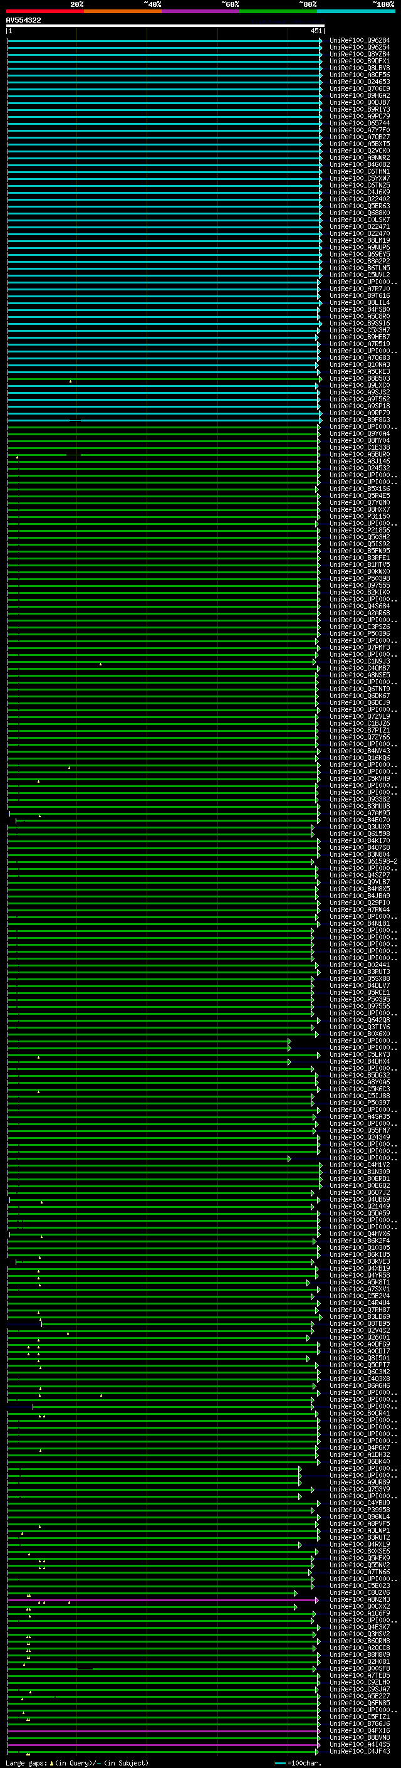The width and height of the screenshot is (401, 1768).
Task: Select the UniRef100_Q4E3K7 label
Action: [359, 1627]
